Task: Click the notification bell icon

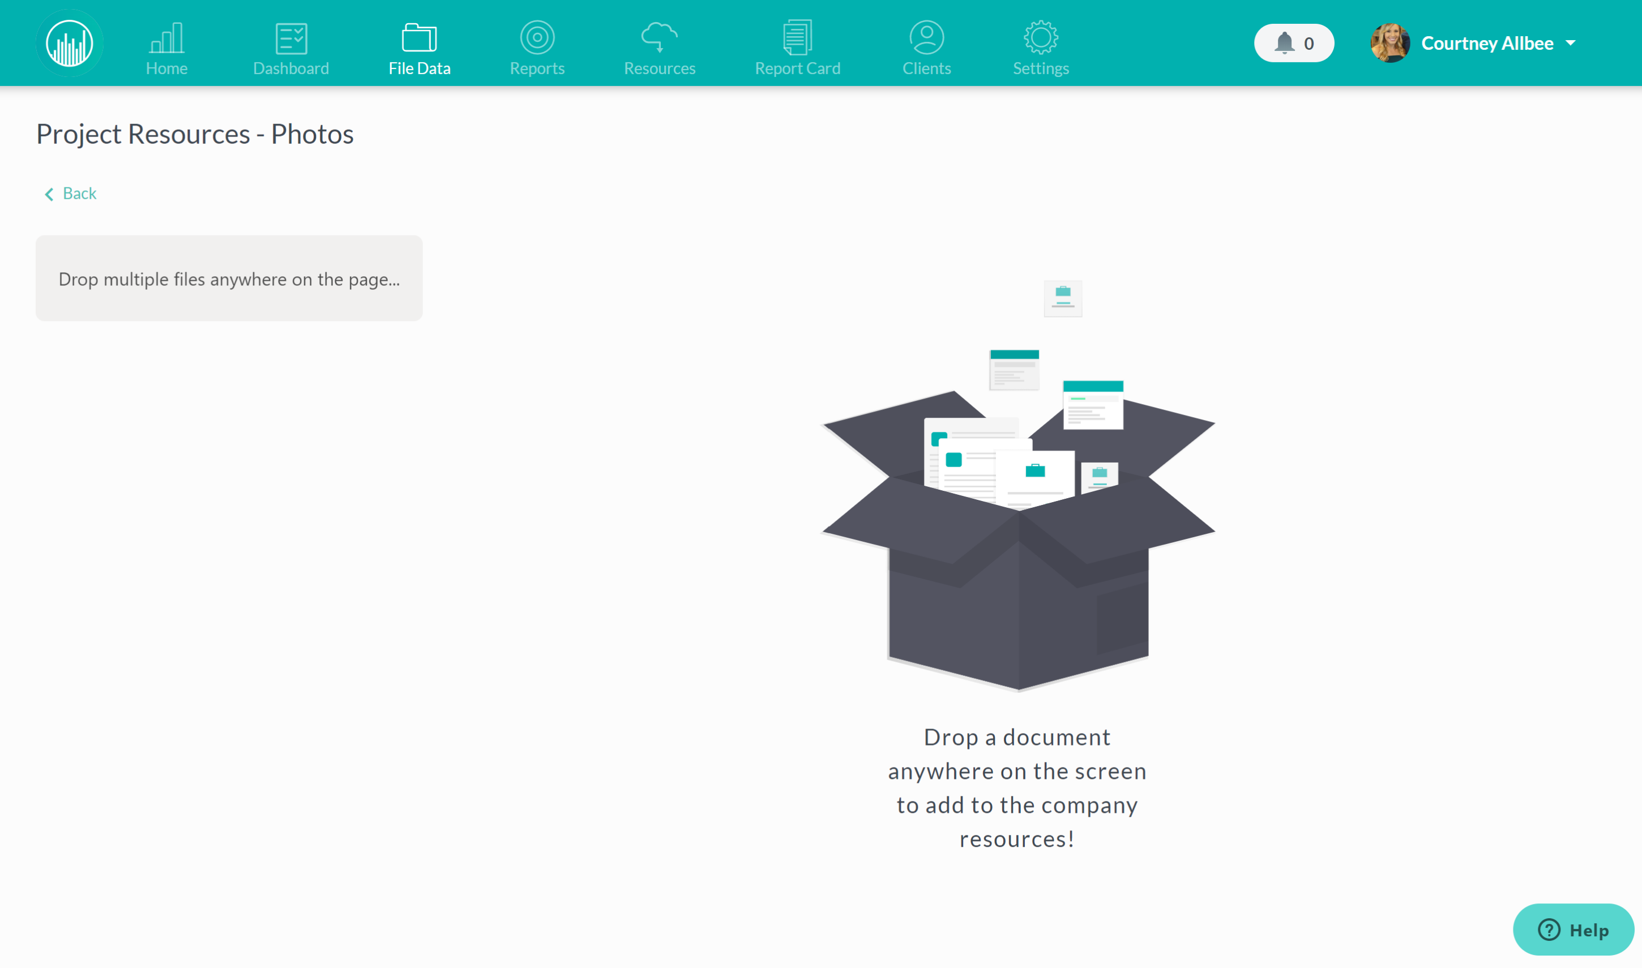Action: click(x=1284, y=43)
